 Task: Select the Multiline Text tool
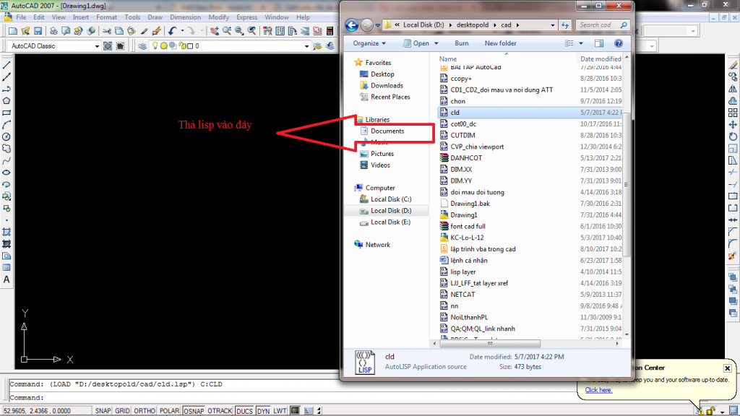point(7,279)
